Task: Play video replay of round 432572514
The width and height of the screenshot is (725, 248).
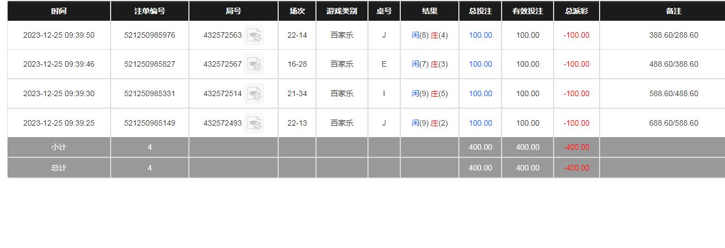Action: click(254, 94)
